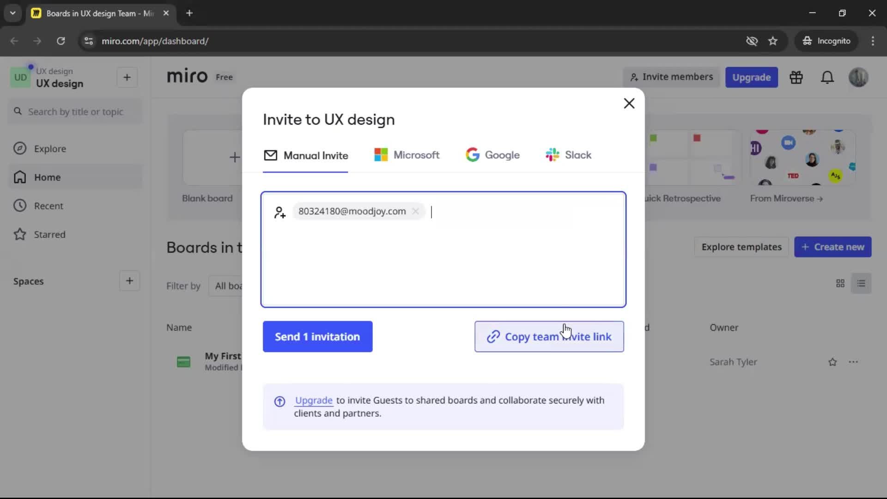Open Chrome menu three dots

(x=873, y=41)
